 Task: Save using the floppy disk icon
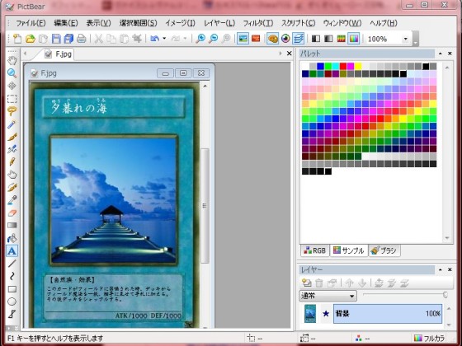56,39
